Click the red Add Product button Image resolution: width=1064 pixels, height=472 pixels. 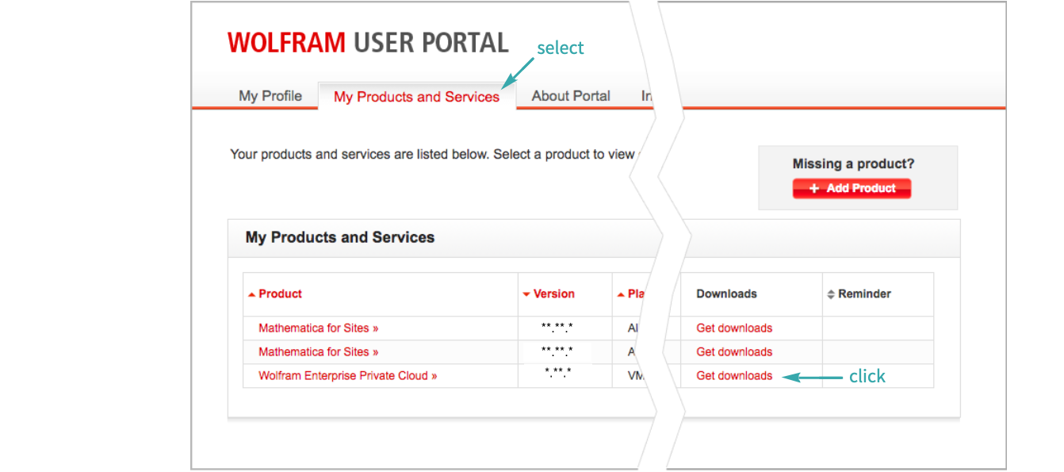852,189
